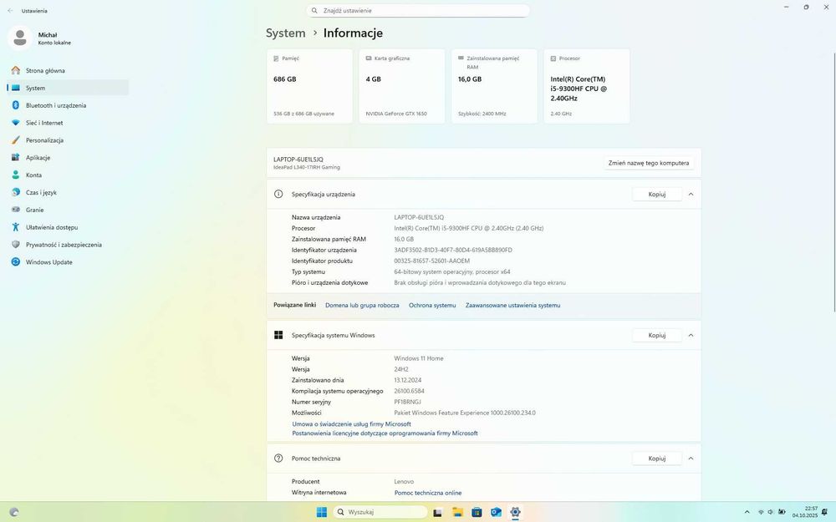This screenshot has height=522, width=836.
Task: Open Task View on the taskbar
Action: (x=438, y=512)
